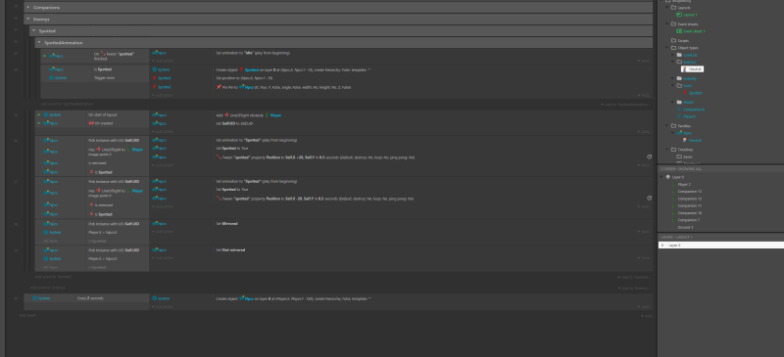Screen dimensions: 784x357
Task: Click 'Add event to Spotted' link
Action: point(53,276)
